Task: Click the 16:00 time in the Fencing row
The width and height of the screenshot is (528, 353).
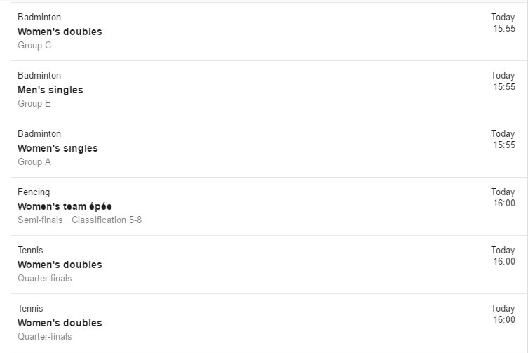Action: pos(504,204)
